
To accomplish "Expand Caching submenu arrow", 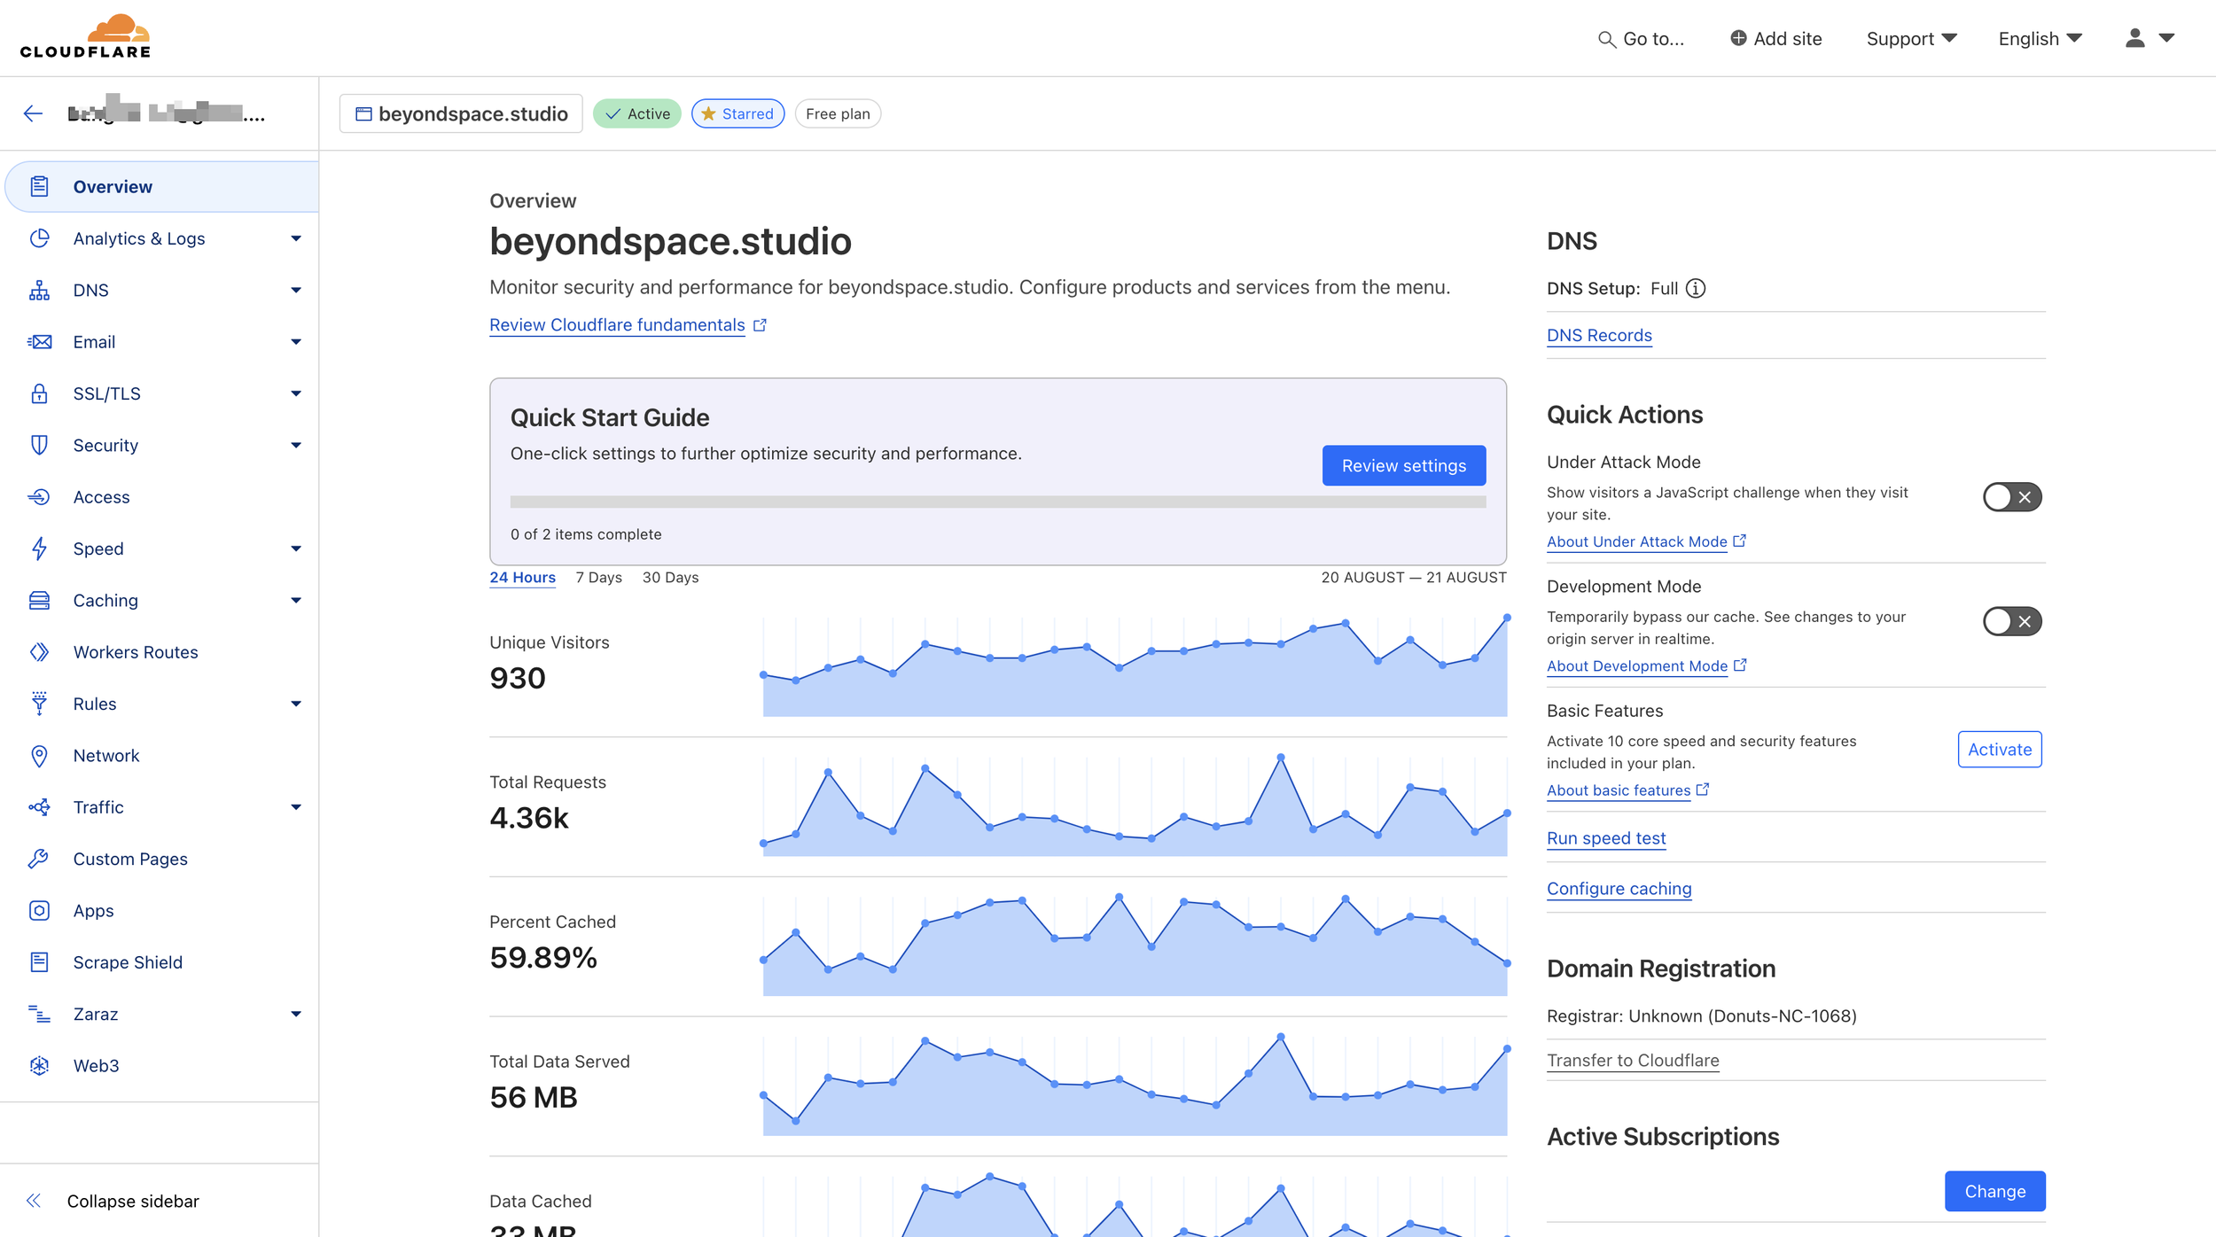I will click(296, 600).
